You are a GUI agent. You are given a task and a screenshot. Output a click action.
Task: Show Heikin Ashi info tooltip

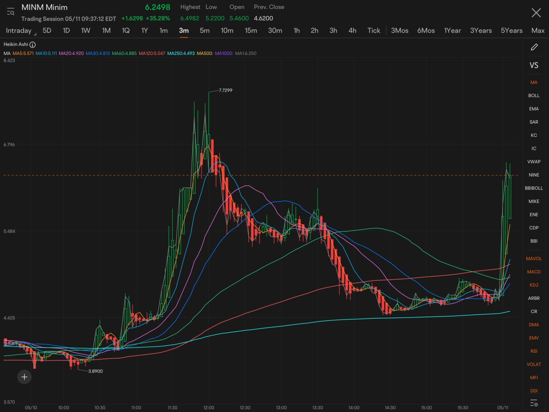pos(33,45)
